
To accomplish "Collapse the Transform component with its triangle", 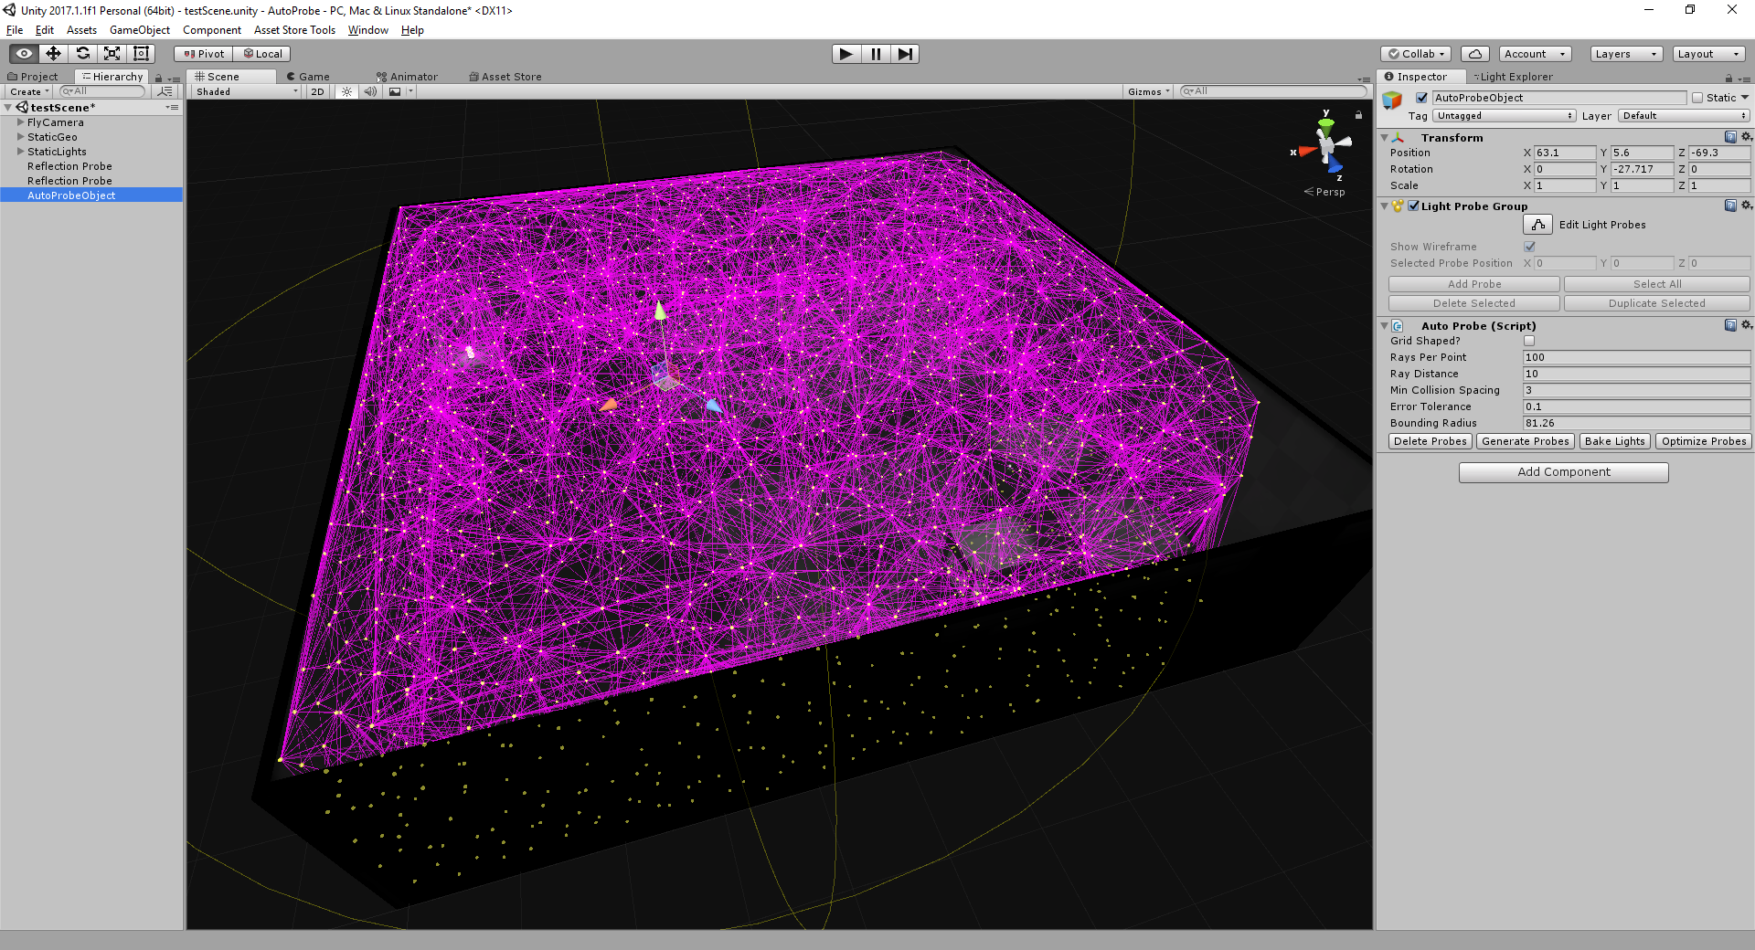I will pyautogui.click(x=1385, y=137).
